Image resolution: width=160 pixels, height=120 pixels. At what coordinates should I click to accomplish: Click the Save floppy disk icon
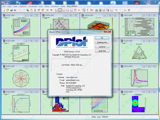11,10
